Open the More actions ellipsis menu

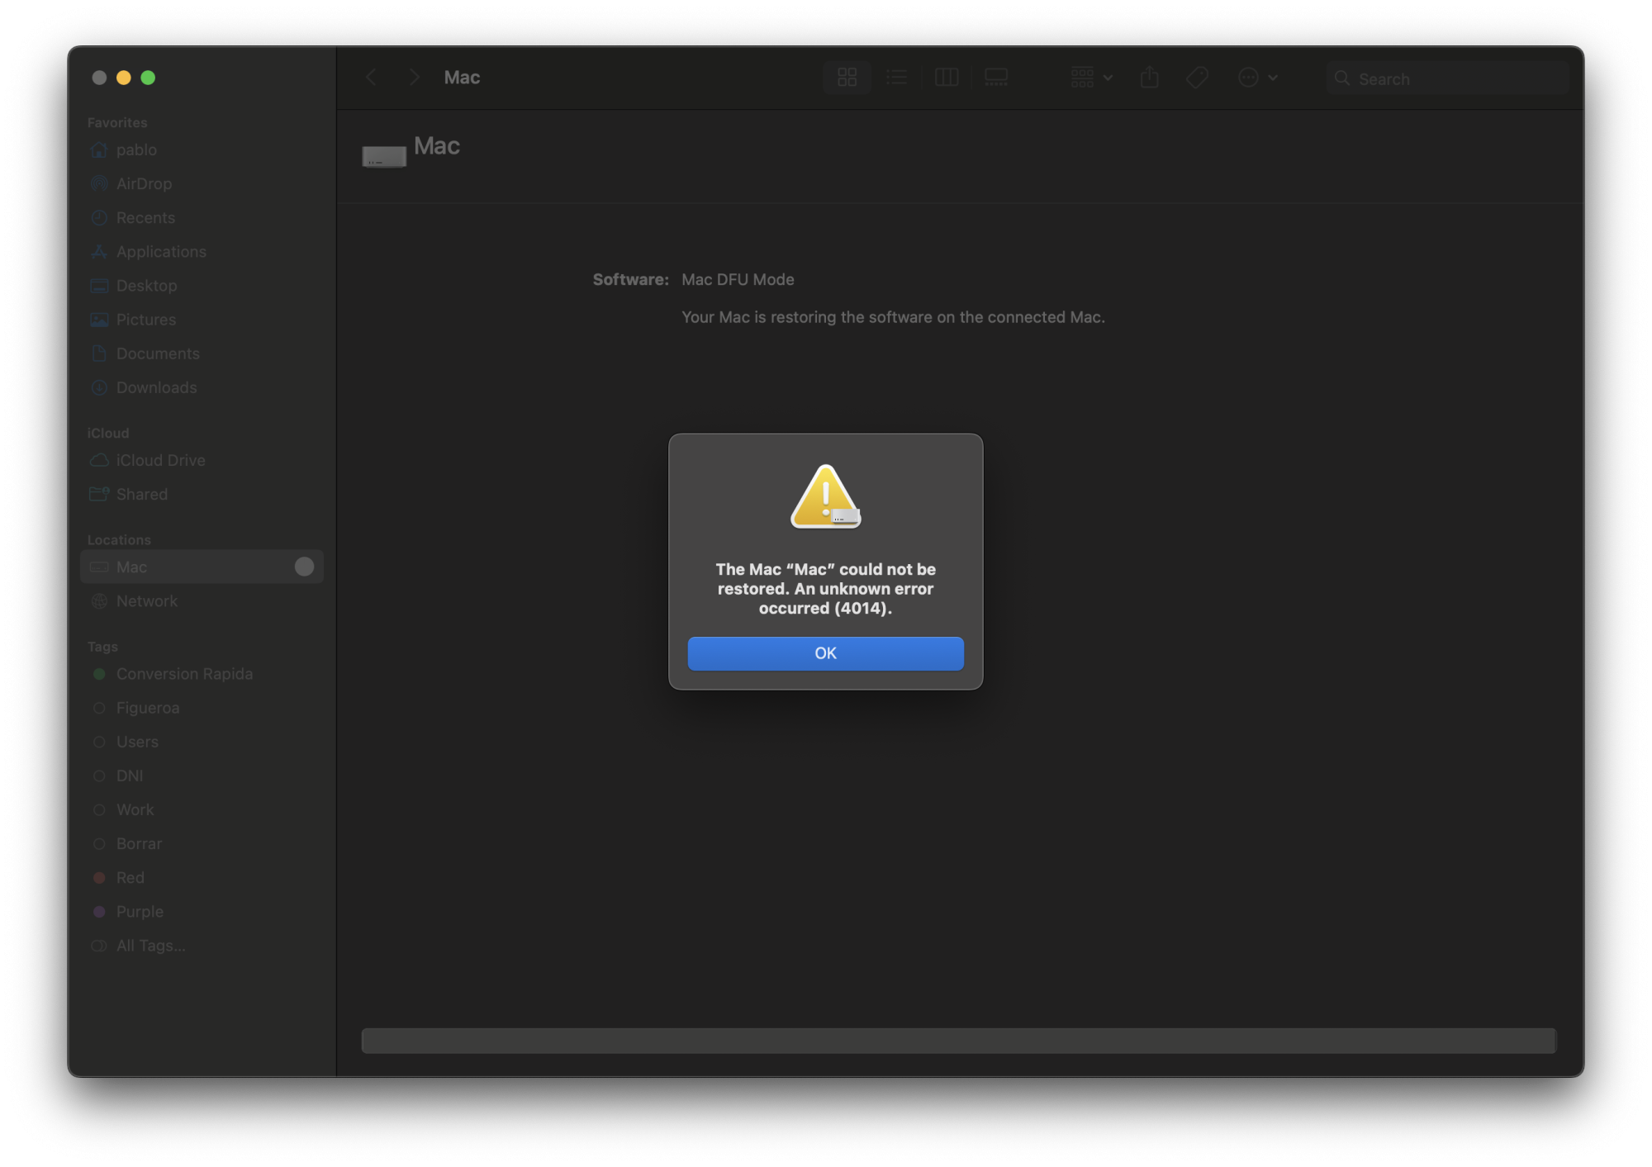point(1257,78)
